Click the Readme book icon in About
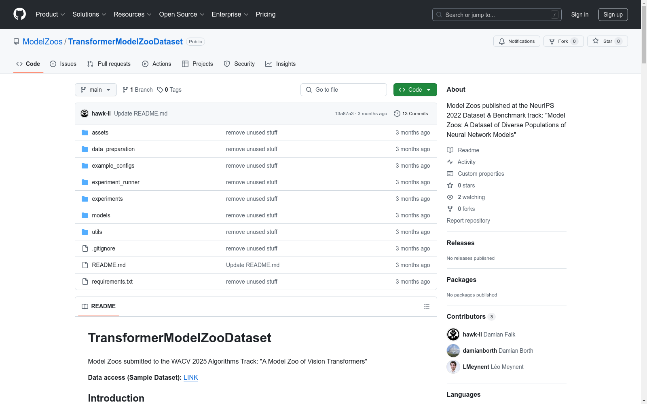Screen dimensions: 647x404 [450, 150]
